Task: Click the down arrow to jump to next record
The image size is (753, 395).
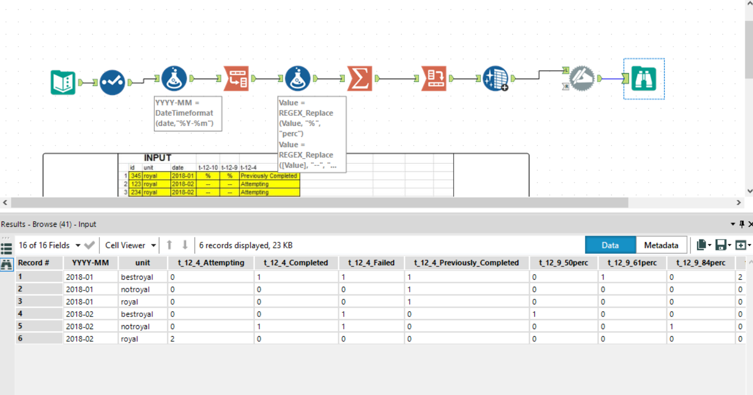Action: coord(184,246)
